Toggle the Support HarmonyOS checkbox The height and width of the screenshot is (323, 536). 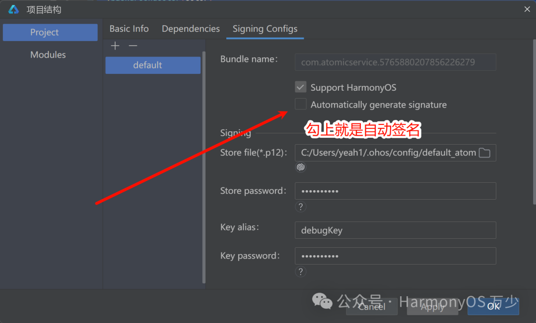[300, 87]
